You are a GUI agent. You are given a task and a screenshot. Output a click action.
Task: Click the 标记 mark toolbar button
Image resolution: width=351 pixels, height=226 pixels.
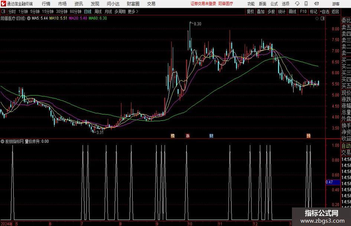point(313,12)
